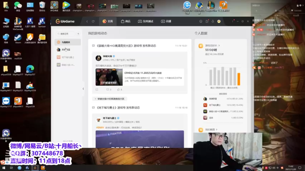This screenshot has height=171, width=305.
Task: Select 穿越火线 row in playtime ranking
Action: click(x=223, y=111)
